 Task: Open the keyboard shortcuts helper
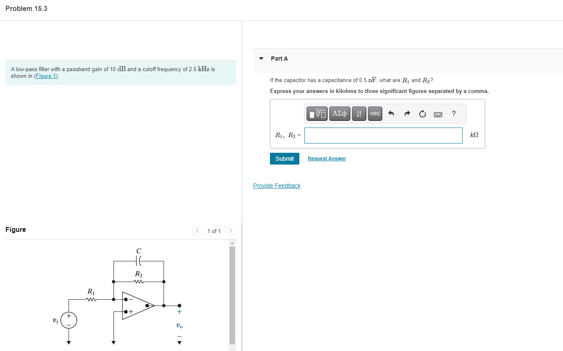tap(438, 114)
